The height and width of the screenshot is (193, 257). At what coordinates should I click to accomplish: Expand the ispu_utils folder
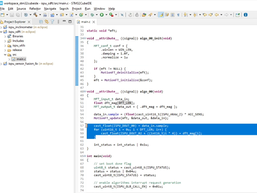5,45
